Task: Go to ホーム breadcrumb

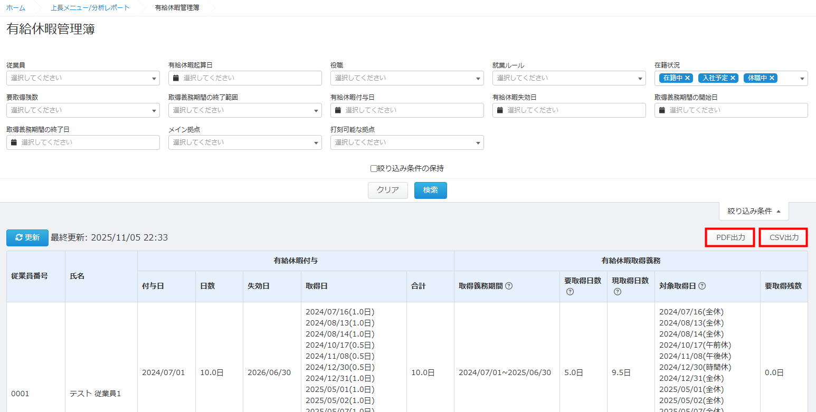Action: click(16, 8)
